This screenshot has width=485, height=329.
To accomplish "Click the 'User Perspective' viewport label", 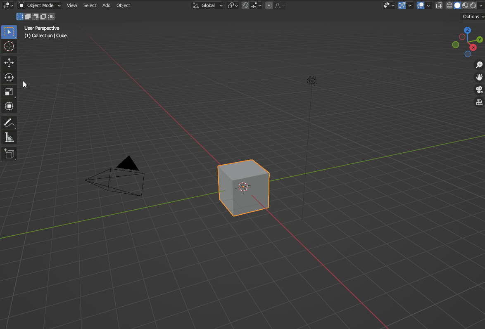I will (x=42, y=28).
